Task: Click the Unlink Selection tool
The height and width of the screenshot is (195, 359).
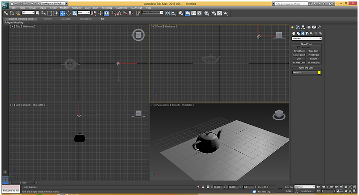Action: coord(12,13)
